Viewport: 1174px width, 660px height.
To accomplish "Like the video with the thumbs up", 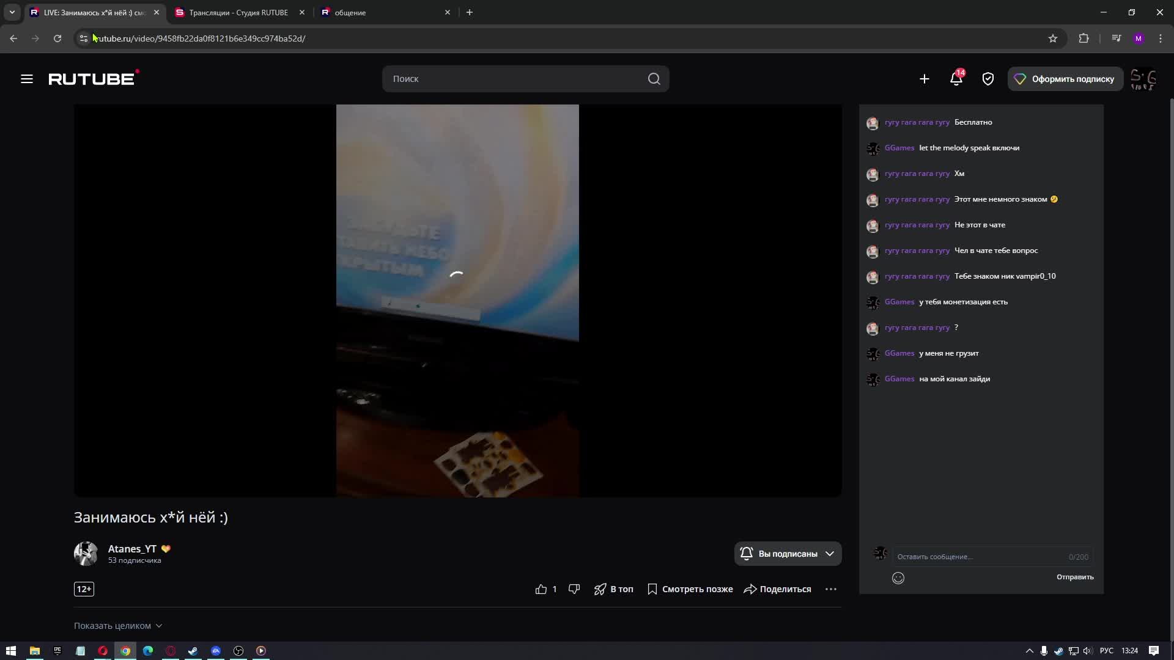I will pyautogui.click(x=541, y=589).
